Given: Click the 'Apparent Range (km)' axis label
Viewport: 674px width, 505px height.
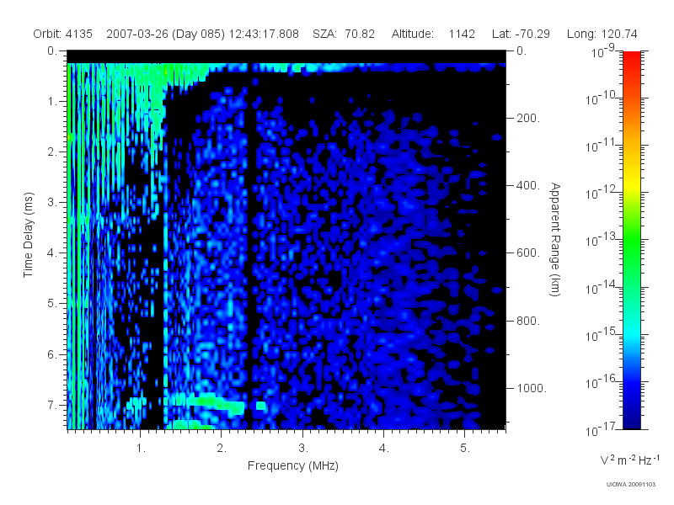Looking at the screenshot, I should (x=555, y=240).
